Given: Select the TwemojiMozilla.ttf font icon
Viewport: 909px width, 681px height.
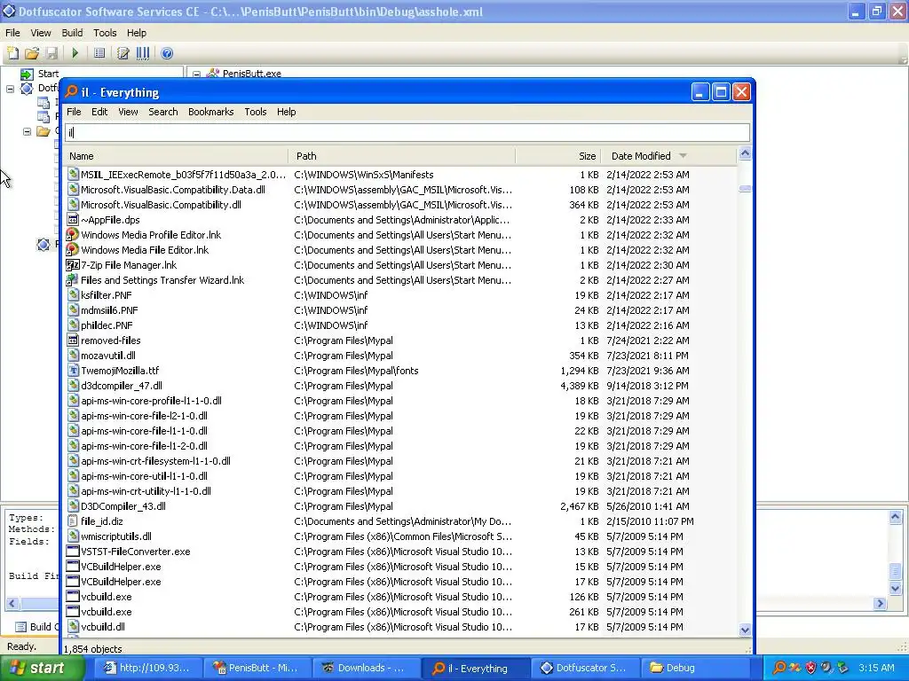Looking at the screenshot, I should click(x=73, y=371).
